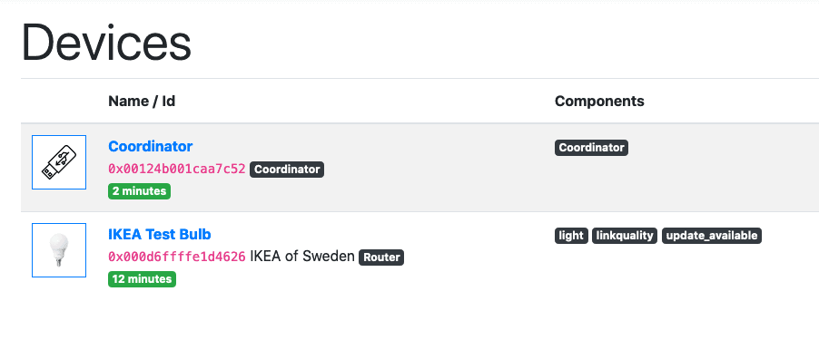Click the IKEA of Sweden manufacturer text
The height and width of the screenshot is (340, 819).
[302, 257]
